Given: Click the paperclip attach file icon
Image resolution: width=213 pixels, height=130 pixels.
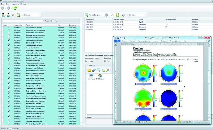Looking at the screenshot, I should (x=94, y=70).
